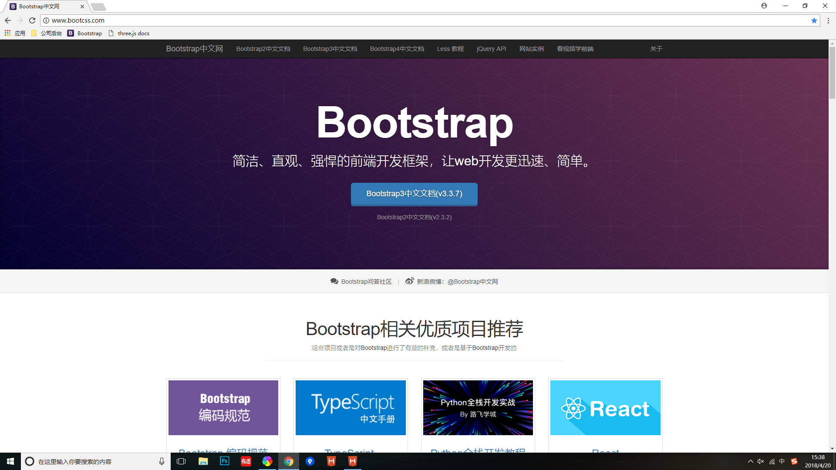Launch Photoshop from taskbar
The image size is (836, 470).
click(224, 461)
